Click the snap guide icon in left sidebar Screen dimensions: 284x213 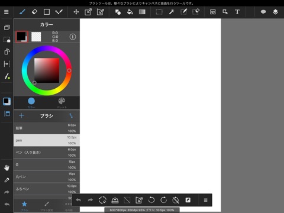[7, 64]
